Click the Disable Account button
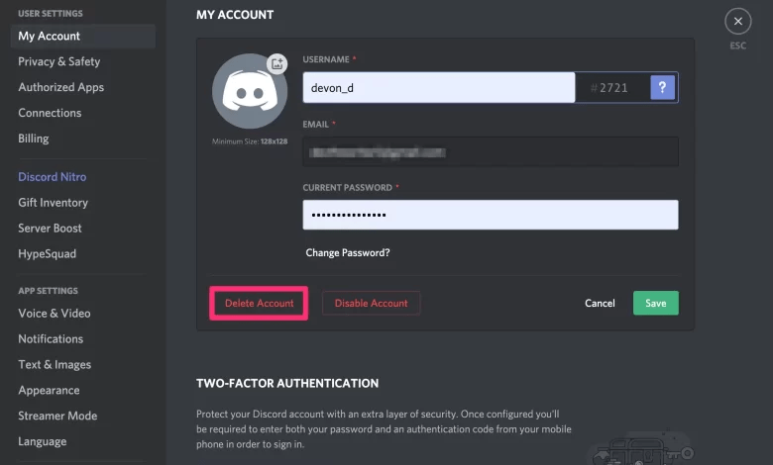 coord(372,303)
